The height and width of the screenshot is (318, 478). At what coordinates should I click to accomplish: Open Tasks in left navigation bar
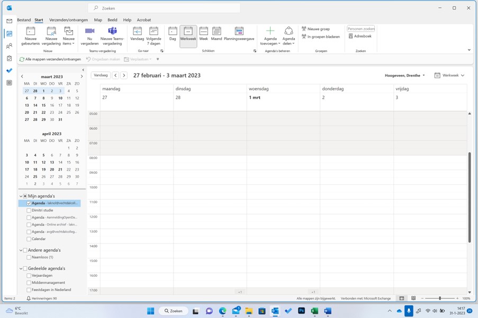coord(10,58)
